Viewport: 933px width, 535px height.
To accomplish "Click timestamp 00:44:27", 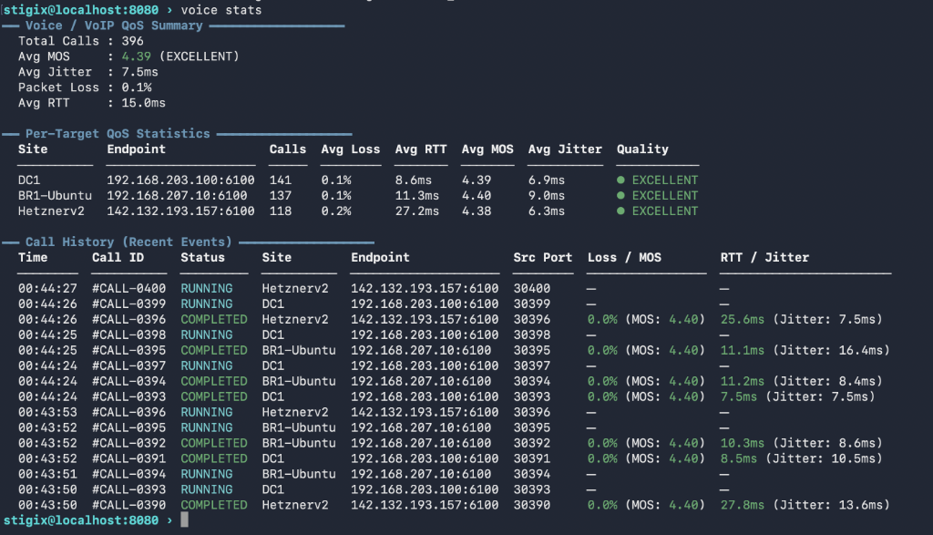I will tap(47, 288).
